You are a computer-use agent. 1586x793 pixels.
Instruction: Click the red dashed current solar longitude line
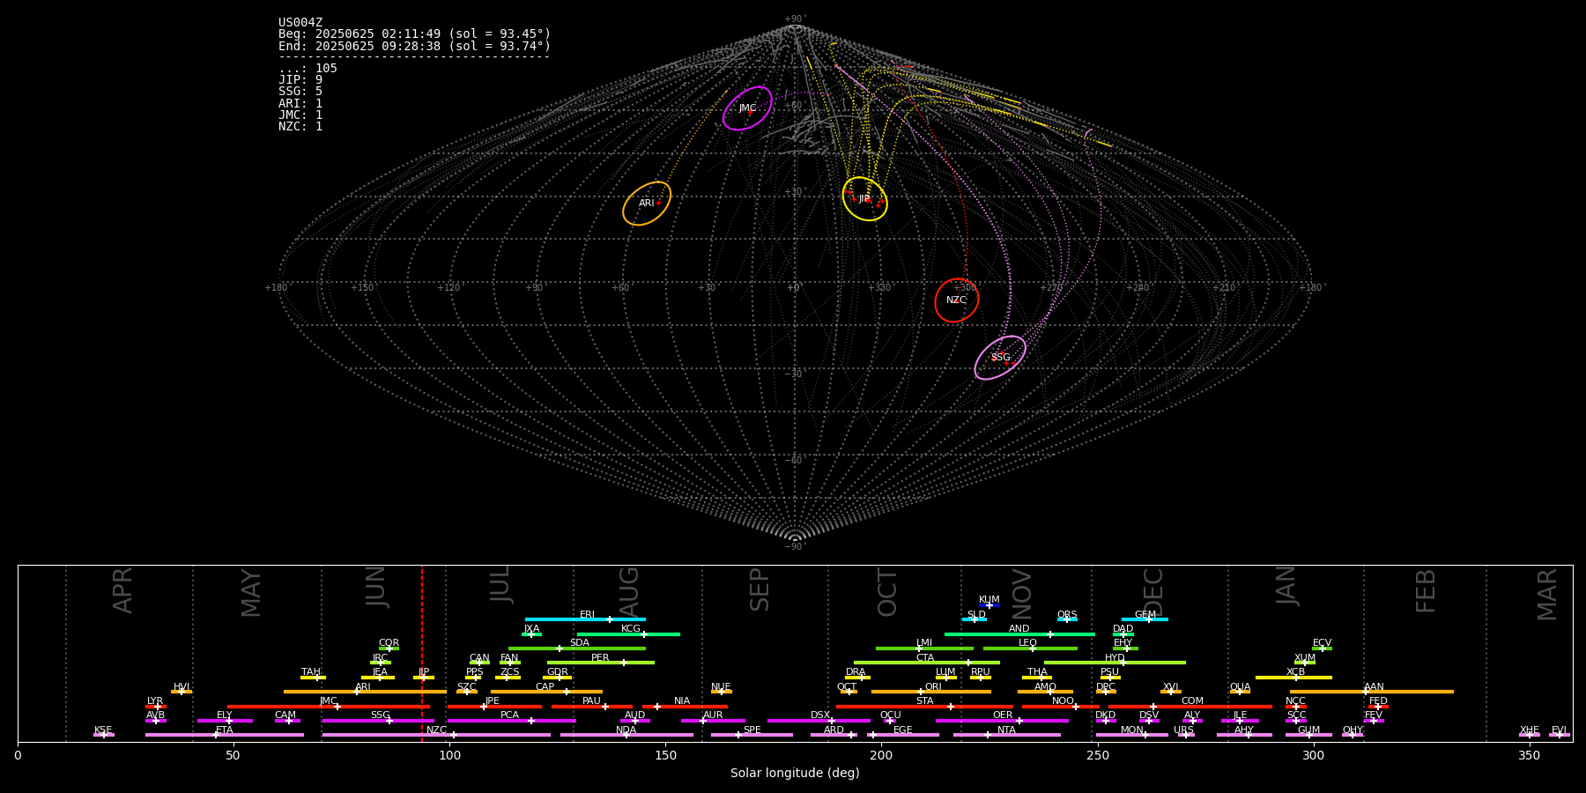coord(422,653)
